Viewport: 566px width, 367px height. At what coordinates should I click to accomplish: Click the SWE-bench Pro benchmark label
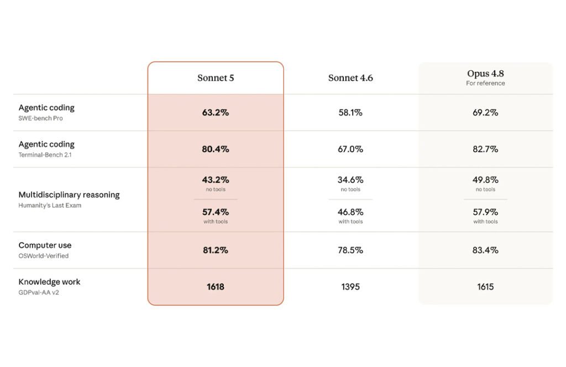[40, 118]
